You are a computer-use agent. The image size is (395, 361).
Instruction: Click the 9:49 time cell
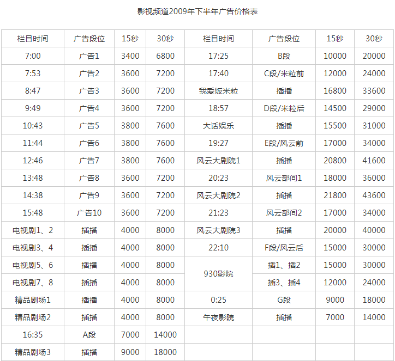tap(33, 108)
